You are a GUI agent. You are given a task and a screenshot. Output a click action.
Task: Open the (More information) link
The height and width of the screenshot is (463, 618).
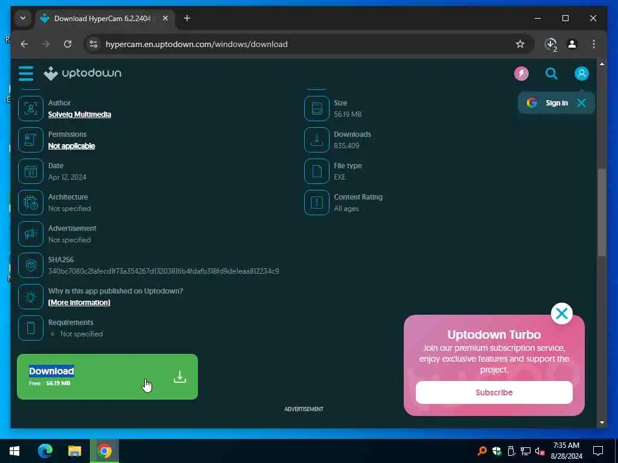[79, 303]
